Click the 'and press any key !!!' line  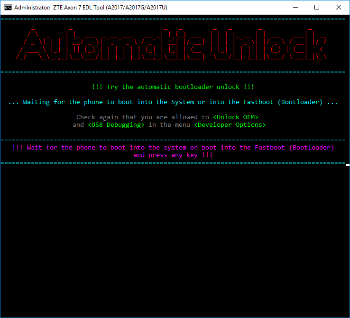tap(173, 155)
